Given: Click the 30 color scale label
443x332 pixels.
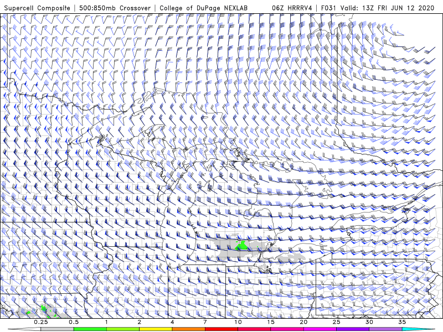Looking at the screenshot, I should point(369,322).
